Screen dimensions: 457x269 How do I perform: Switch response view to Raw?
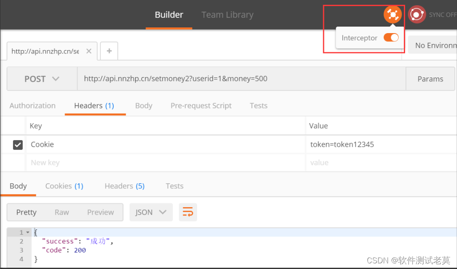click(61, 212)
